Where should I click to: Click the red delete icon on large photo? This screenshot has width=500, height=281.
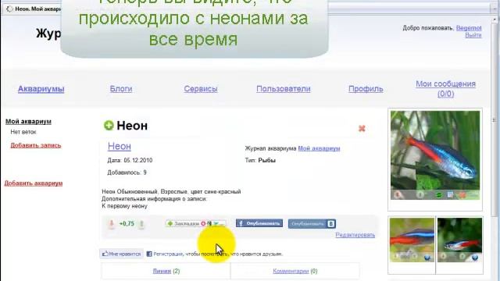[462, 194]
